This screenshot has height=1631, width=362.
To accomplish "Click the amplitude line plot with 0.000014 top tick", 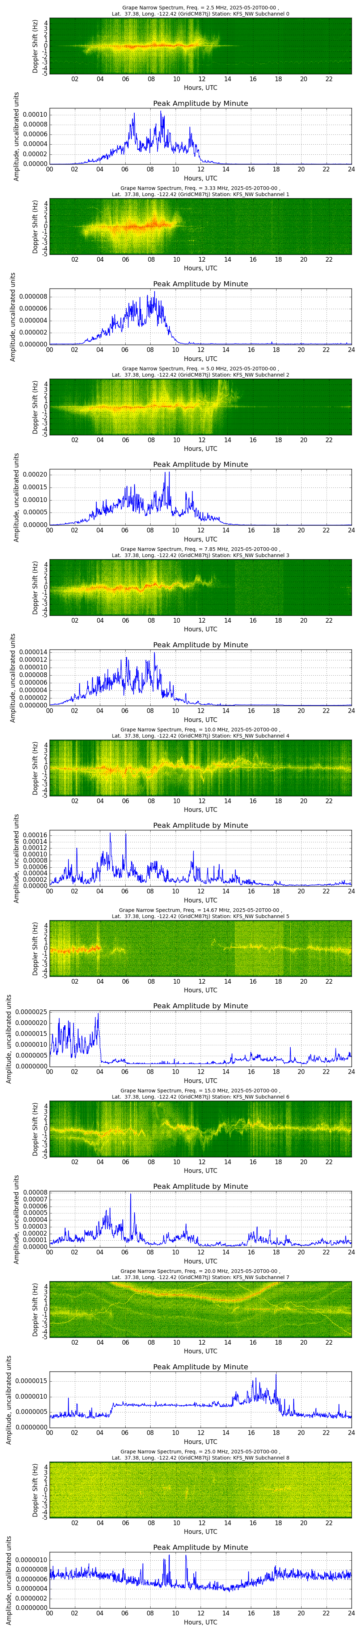I will coord(200,677).
